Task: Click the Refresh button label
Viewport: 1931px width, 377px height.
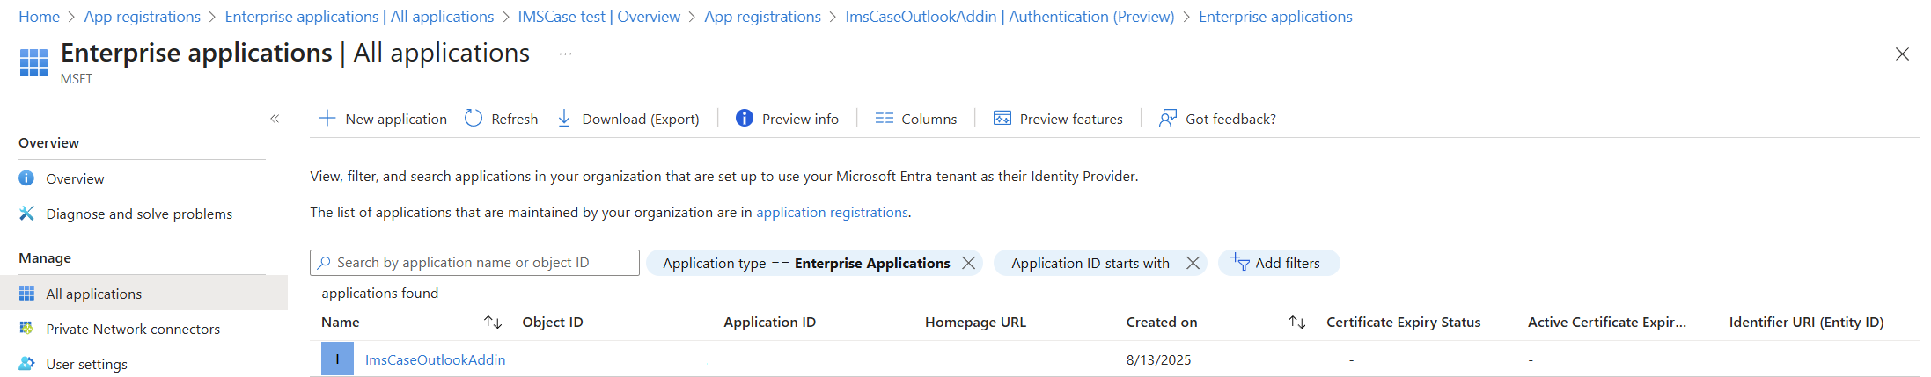Action: [x=515, y=119]
